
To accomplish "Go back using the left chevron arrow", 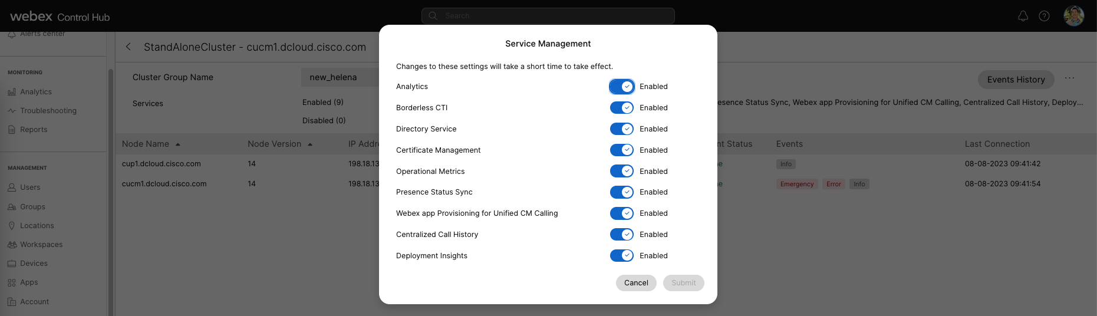I will (129, 47).
